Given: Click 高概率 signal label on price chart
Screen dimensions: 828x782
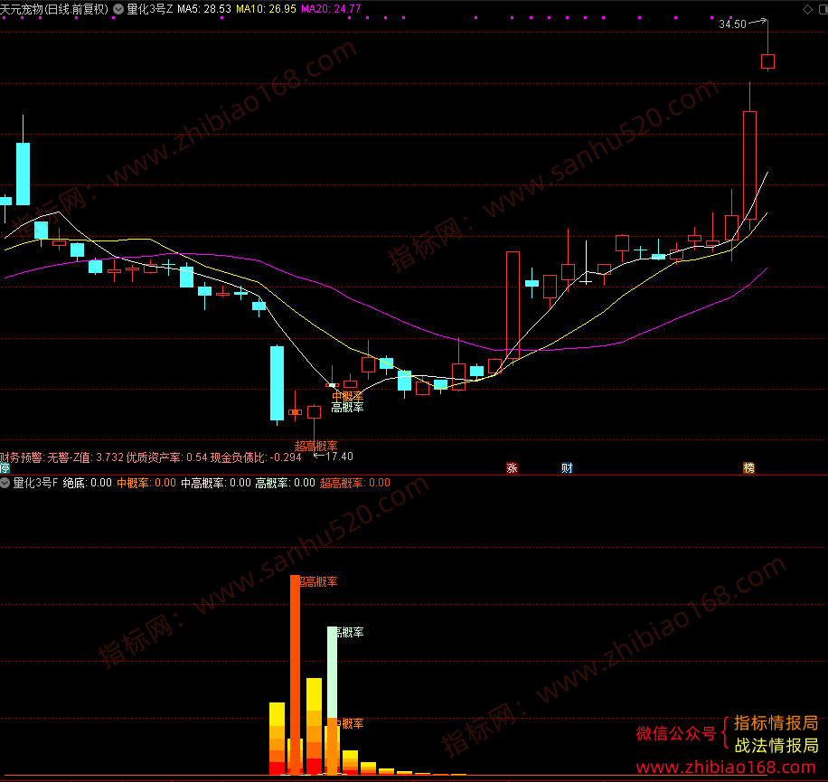Looking at the screenshot, I should coord(347,407).
